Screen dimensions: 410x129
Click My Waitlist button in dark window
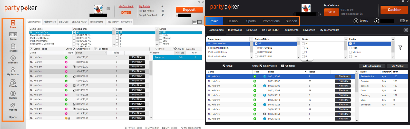pos(397,66)
